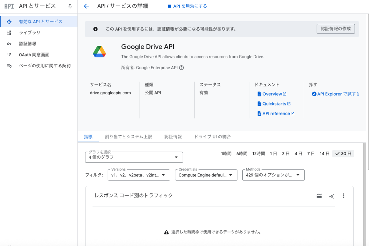Select the 12時間 time range
The image size is (369, 246).
point(259,154)
